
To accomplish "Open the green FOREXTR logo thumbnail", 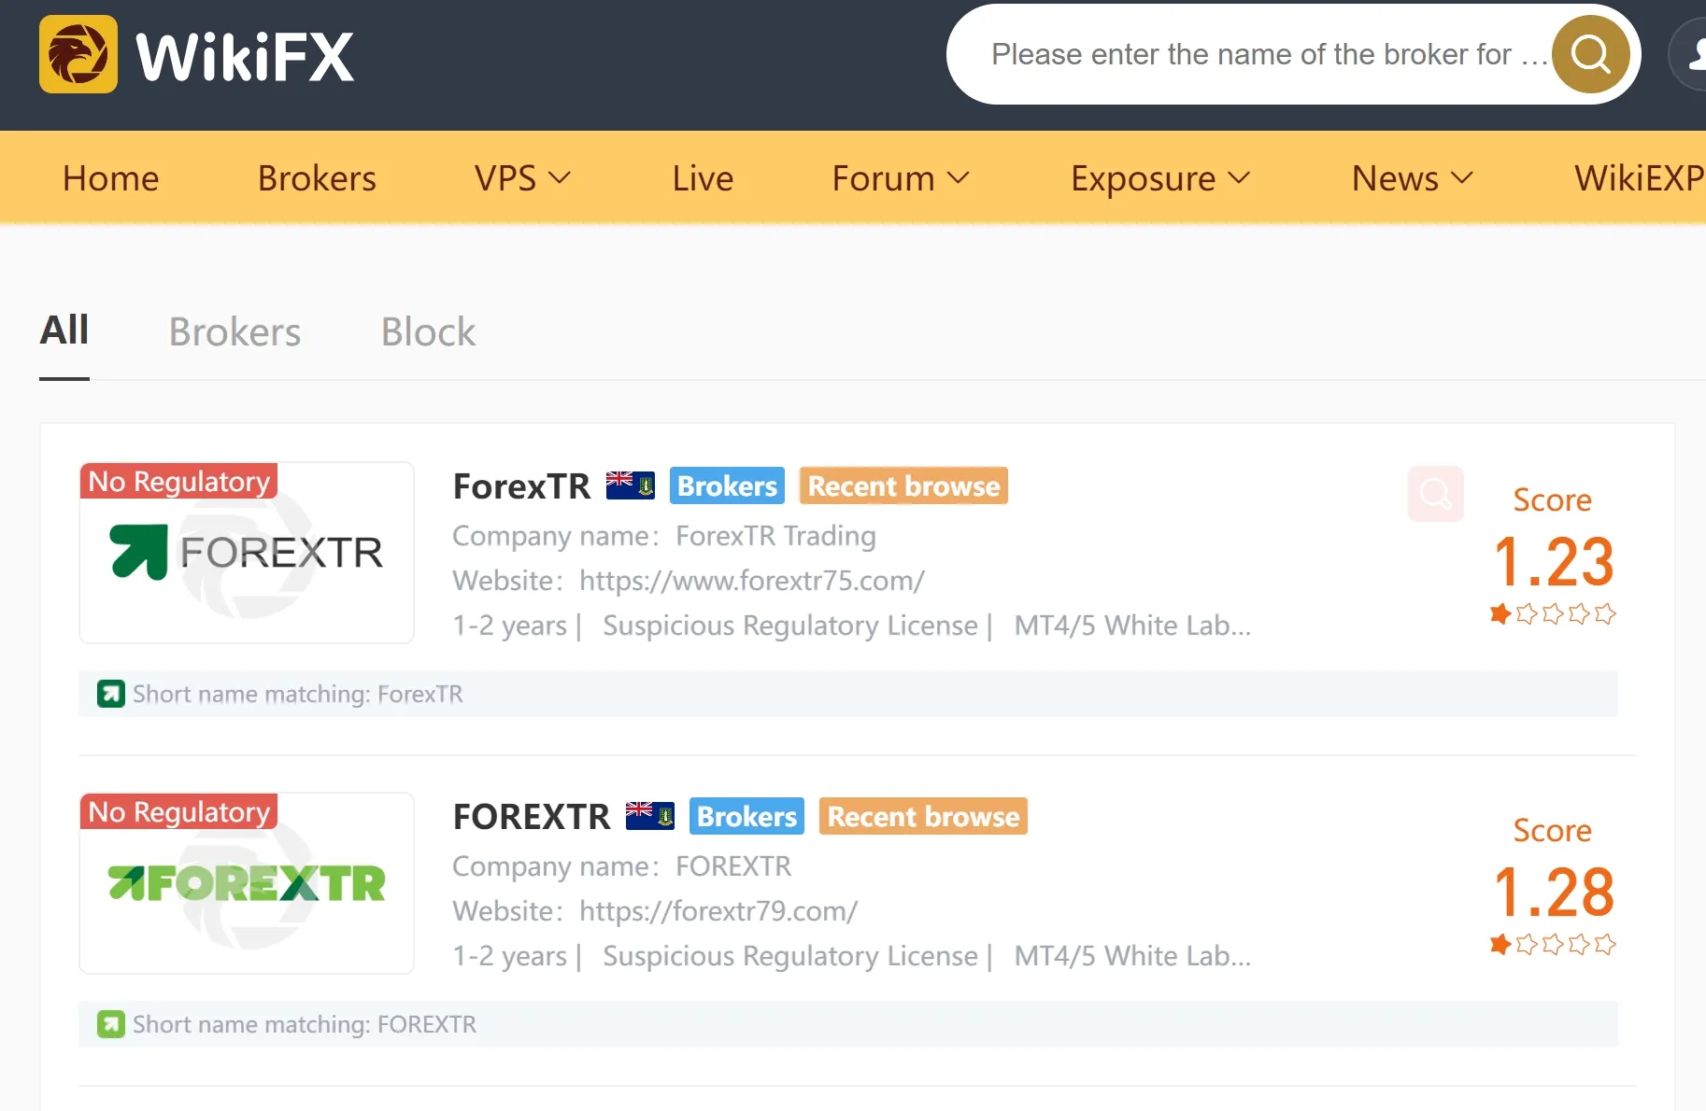I will (x=247, y=883).
